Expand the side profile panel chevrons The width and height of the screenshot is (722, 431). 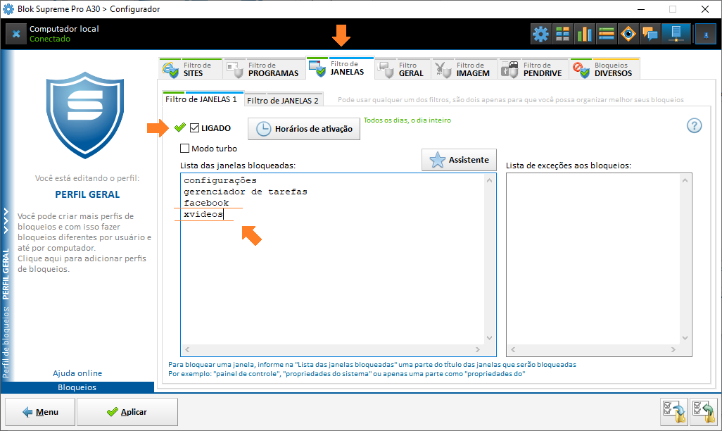pos(6,219)
